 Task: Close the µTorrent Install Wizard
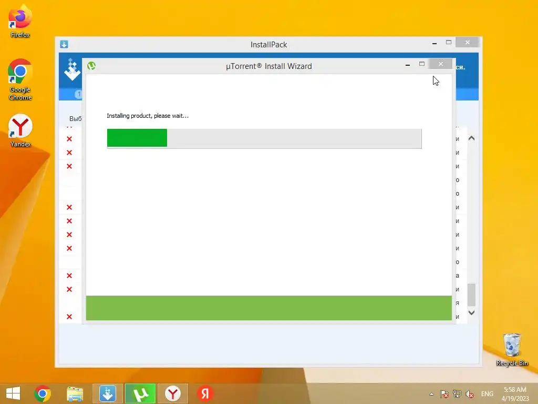441,64
